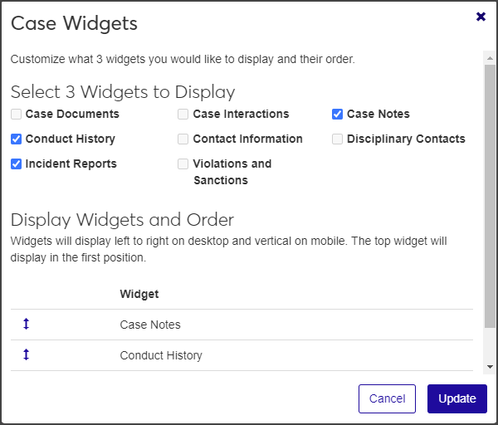Click the Update button
This screenshot has width=498, height=425.
point(456,398)
